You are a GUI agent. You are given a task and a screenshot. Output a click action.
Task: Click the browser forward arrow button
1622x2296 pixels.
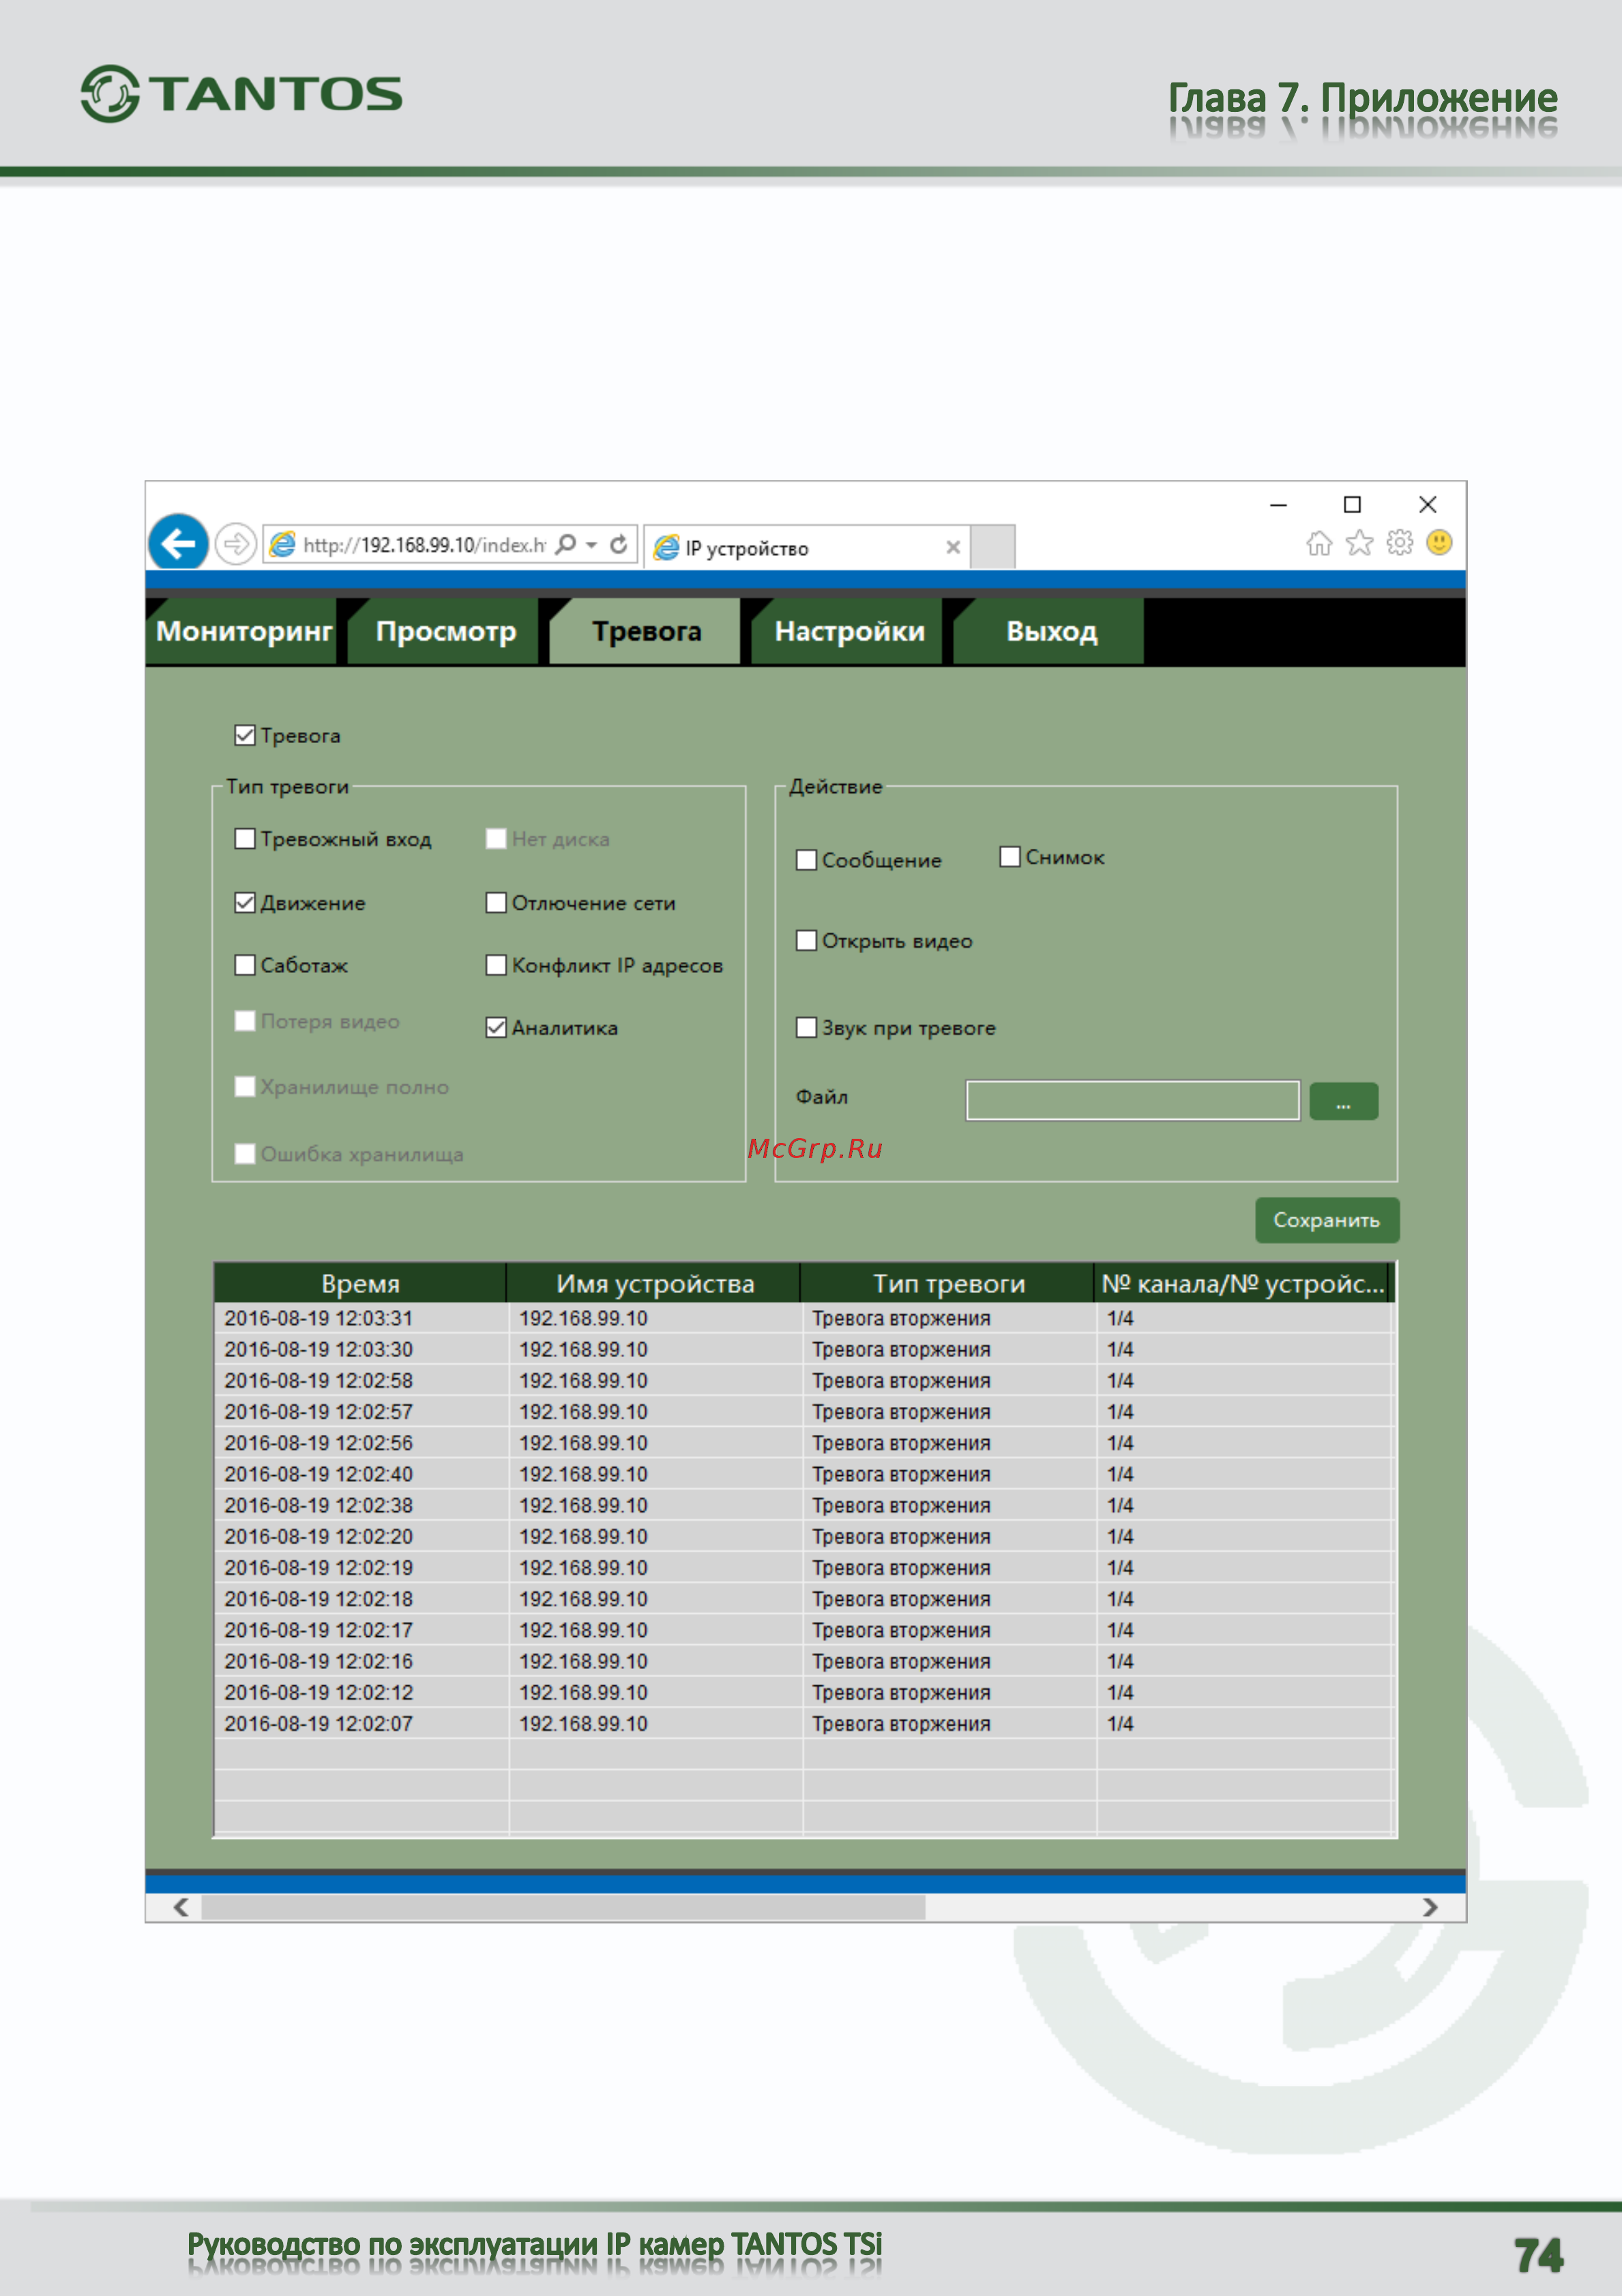pos(236,544)
